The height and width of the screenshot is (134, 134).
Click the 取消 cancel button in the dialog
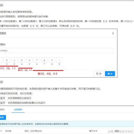99,74
